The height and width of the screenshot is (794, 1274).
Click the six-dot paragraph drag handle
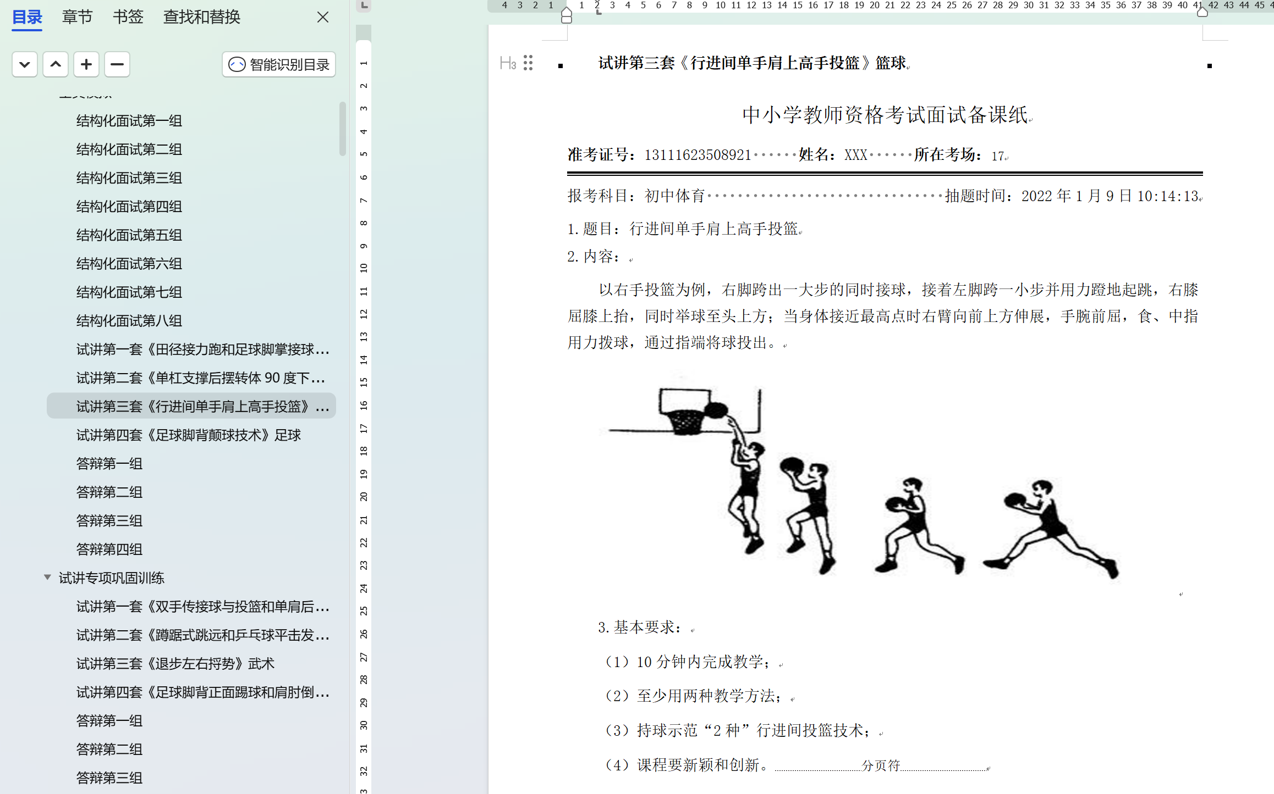[528, 63]
